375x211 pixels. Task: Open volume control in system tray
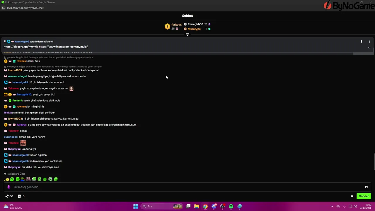click(355, 206)
